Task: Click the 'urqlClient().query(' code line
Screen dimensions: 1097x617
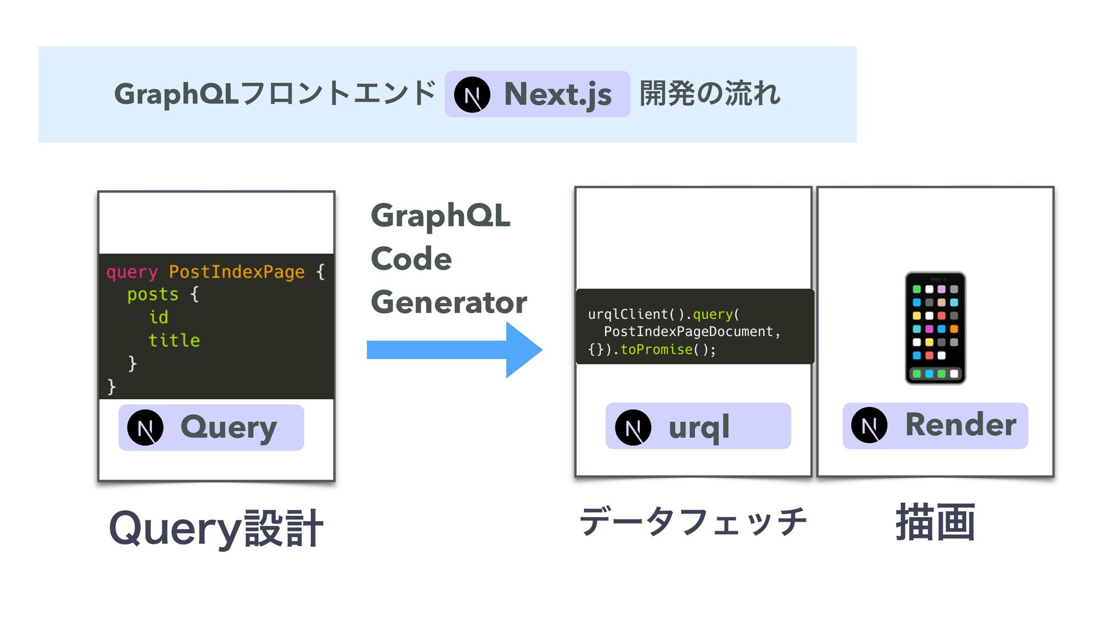Action: point(664,314)
